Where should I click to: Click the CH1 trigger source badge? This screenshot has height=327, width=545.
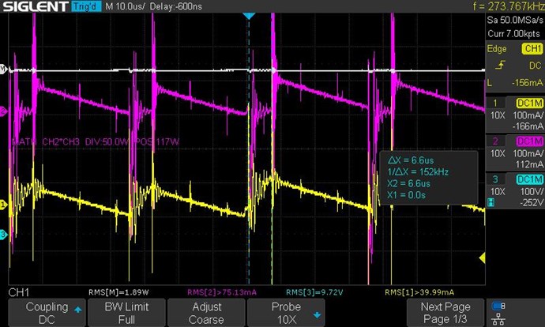click(x=532, y=49)
